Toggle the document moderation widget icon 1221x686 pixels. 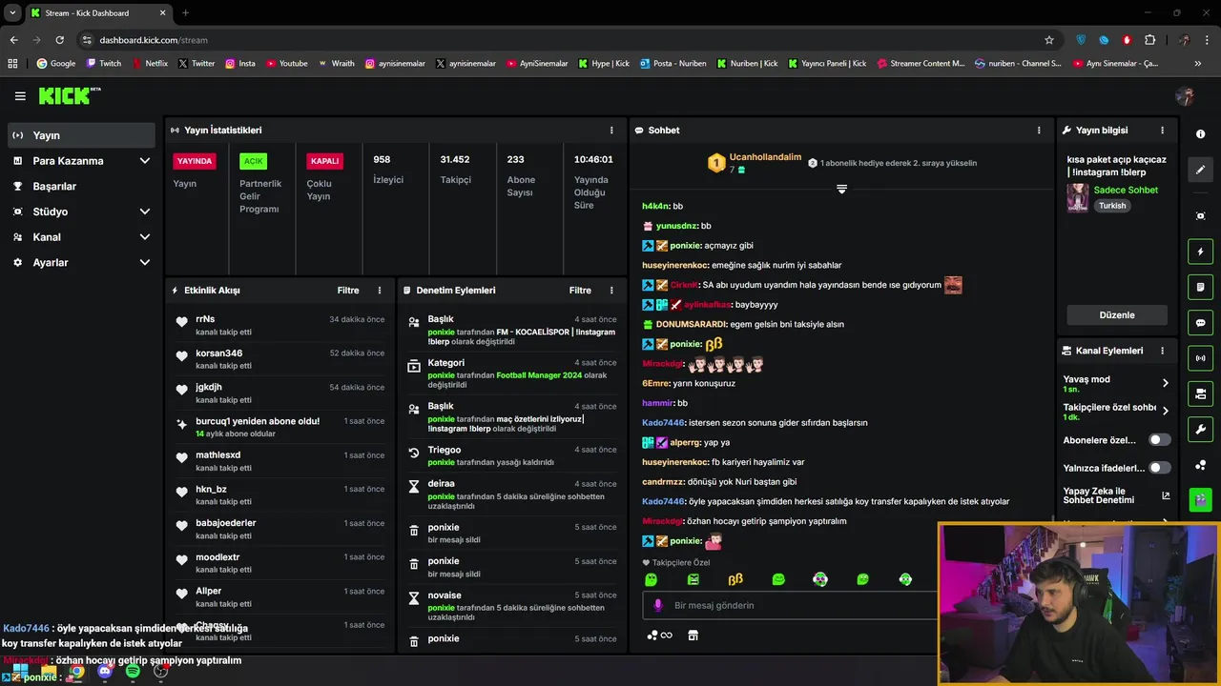pyautogui.click(x=1201, y=287)
